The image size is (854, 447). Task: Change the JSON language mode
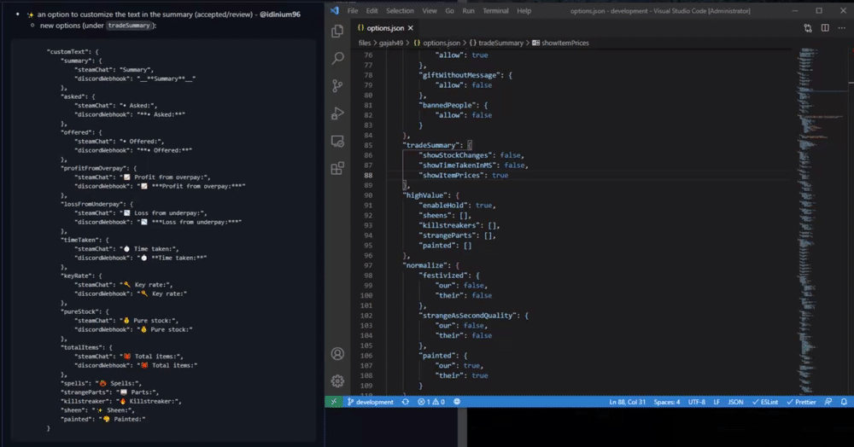[x=736, y=402]
